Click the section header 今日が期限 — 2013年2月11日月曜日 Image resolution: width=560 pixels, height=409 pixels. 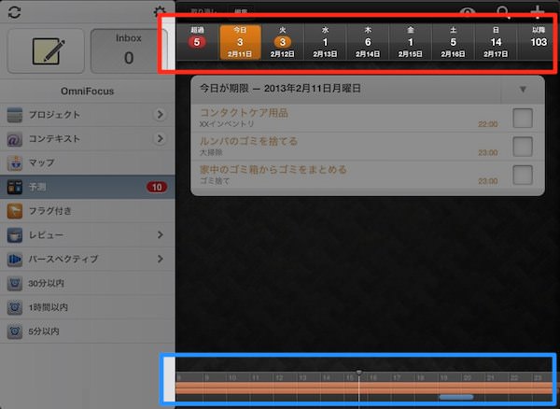280,89
